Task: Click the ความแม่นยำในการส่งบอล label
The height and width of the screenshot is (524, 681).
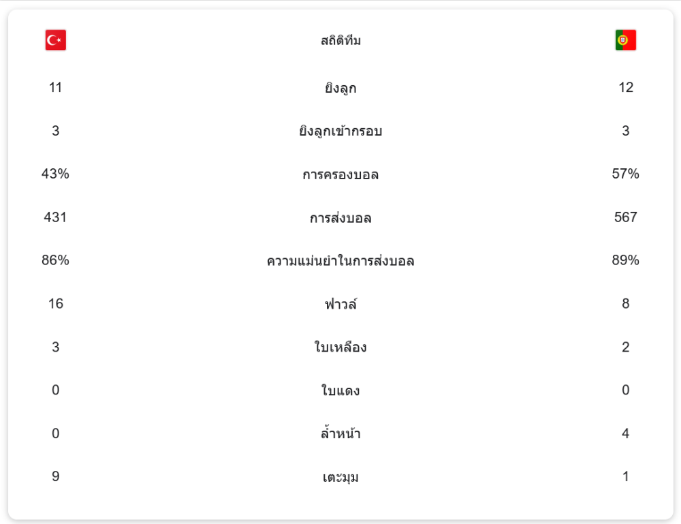Action: point(340,261)
